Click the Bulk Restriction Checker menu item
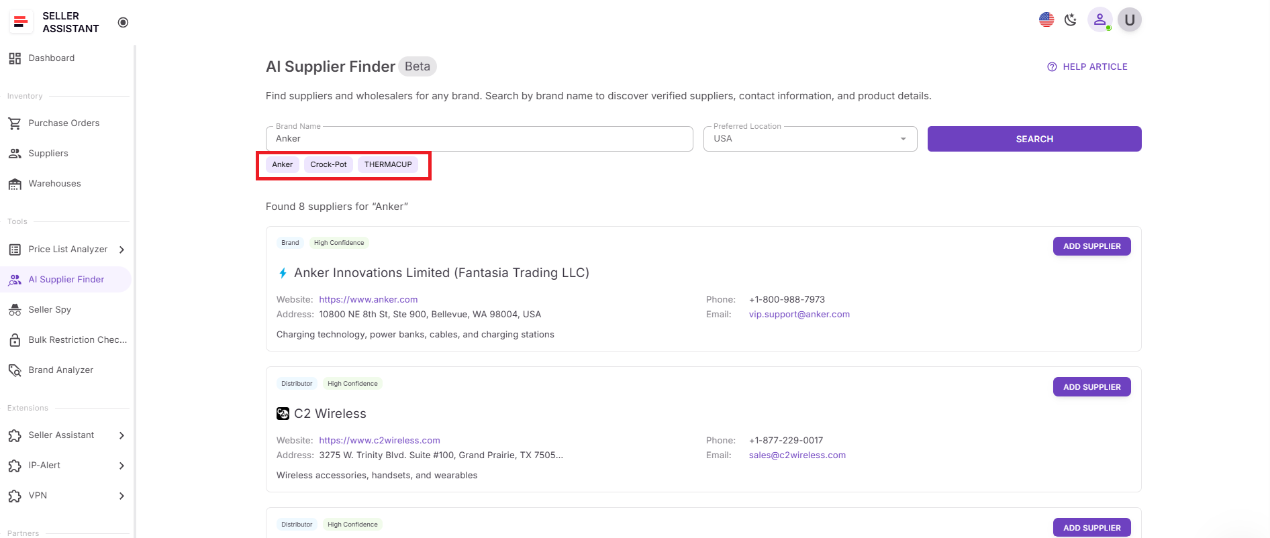The height and width of the screenshot is (538, 1270). pyautogui.click(x=66, y=340)
